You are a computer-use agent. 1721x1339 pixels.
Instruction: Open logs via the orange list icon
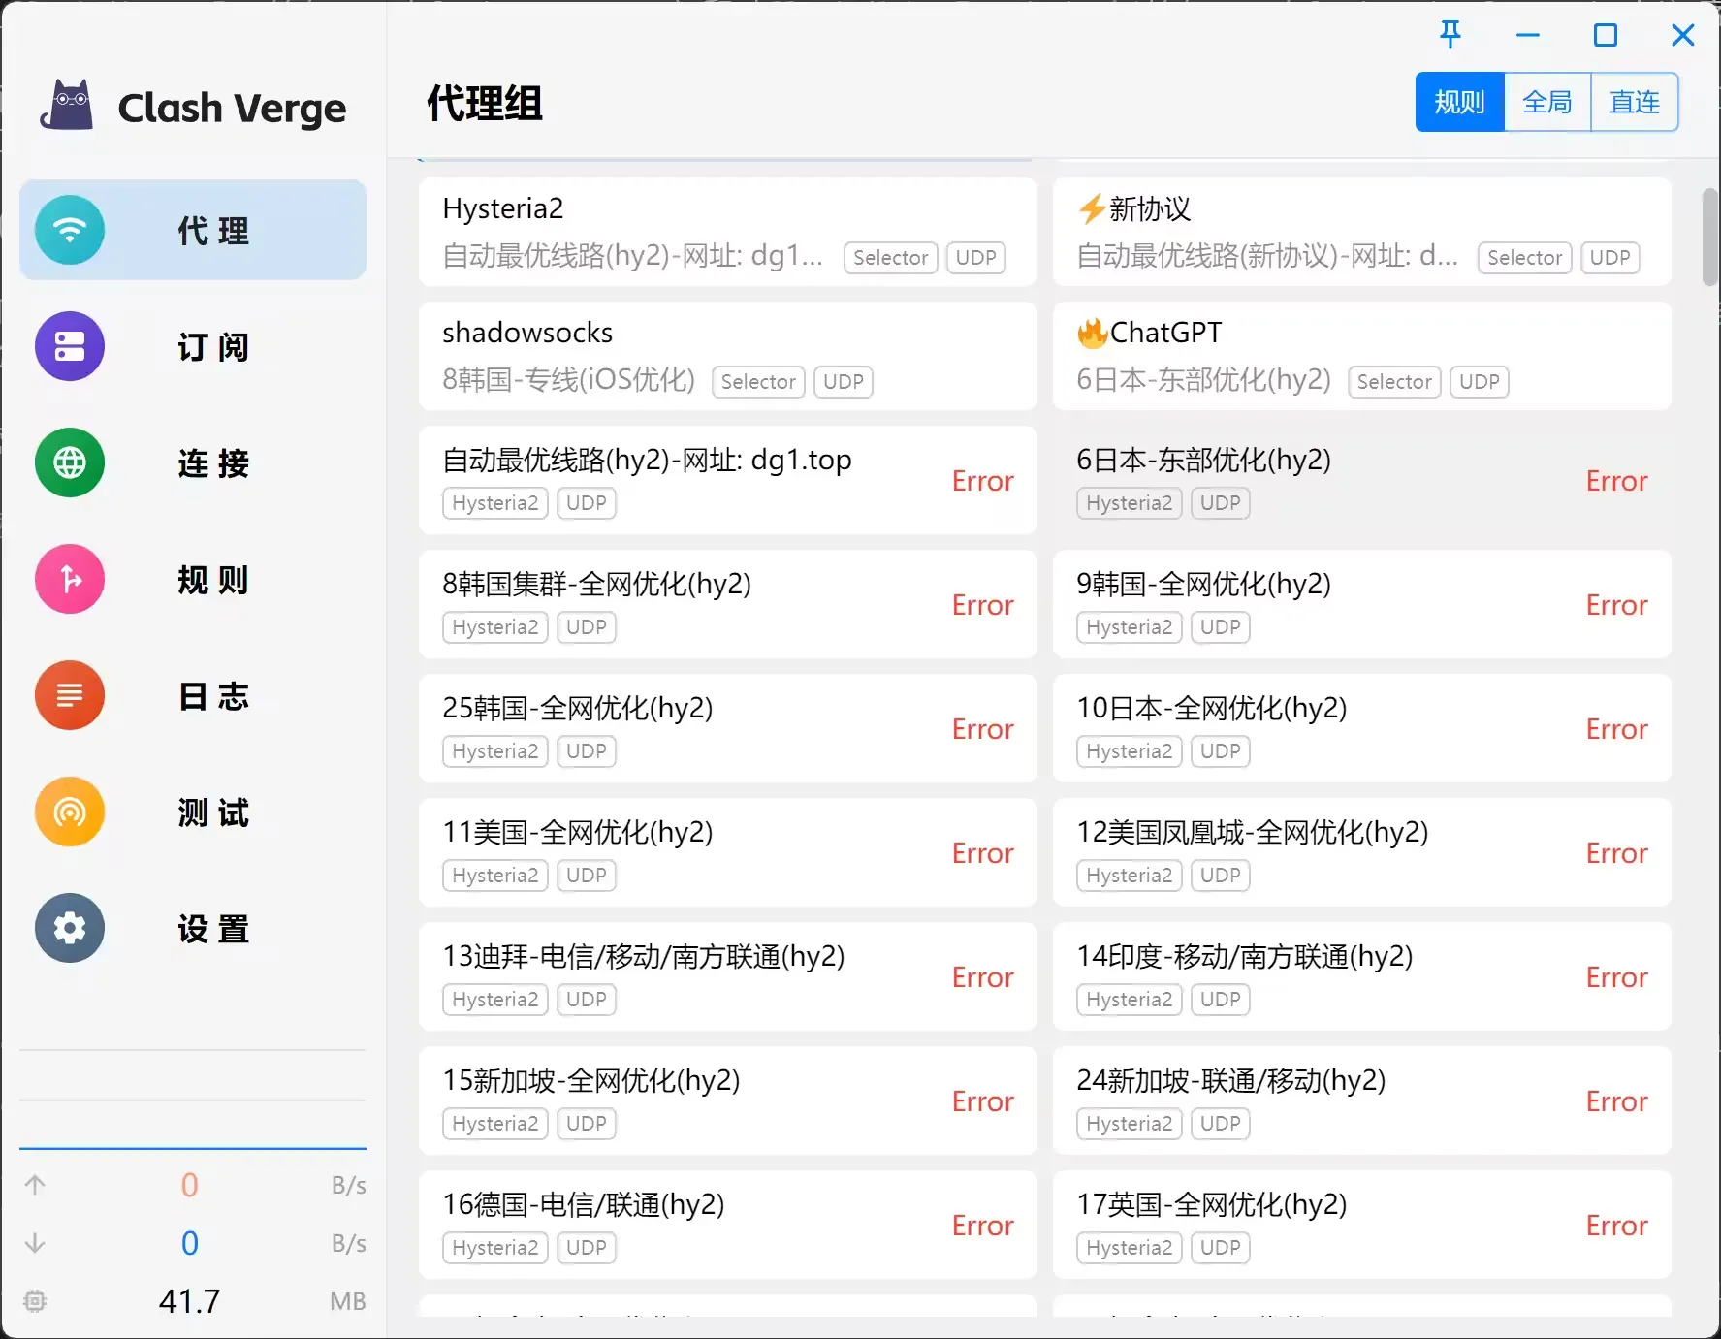[70, 696]
